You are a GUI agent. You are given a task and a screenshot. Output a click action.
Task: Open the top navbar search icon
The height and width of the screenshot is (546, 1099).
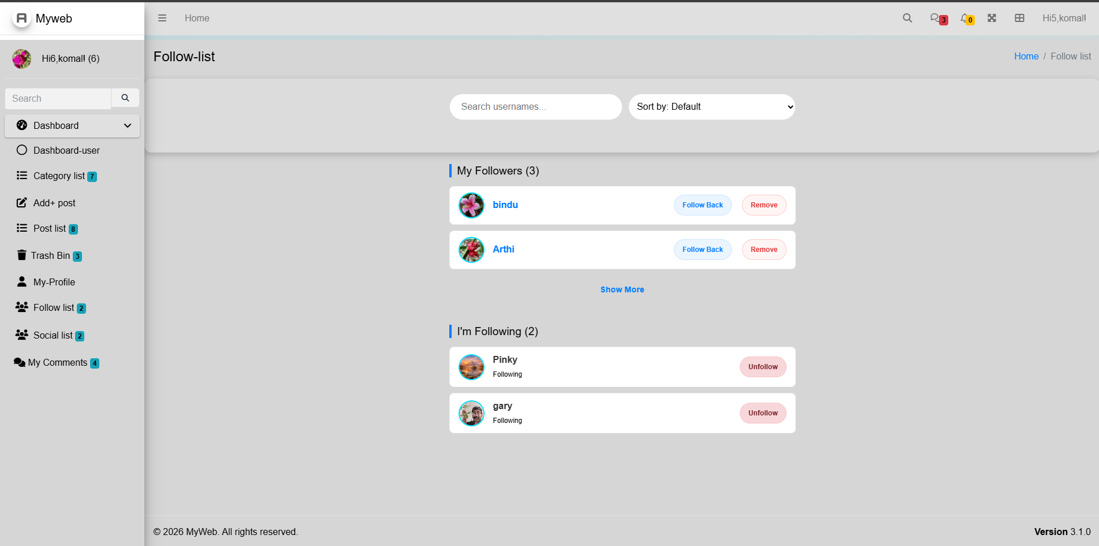point(907,18)
